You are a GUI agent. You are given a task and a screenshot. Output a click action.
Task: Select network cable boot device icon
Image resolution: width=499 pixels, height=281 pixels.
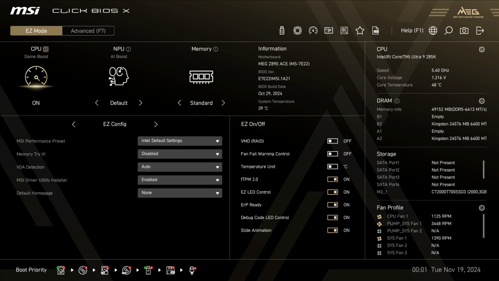click(x=192, y=270)
